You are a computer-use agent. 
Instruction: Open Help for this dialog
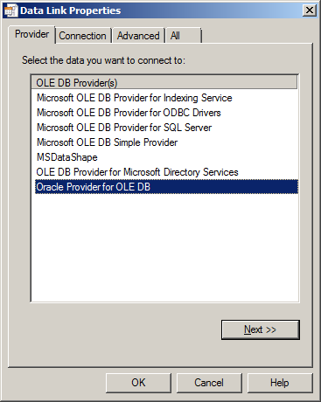280,383
